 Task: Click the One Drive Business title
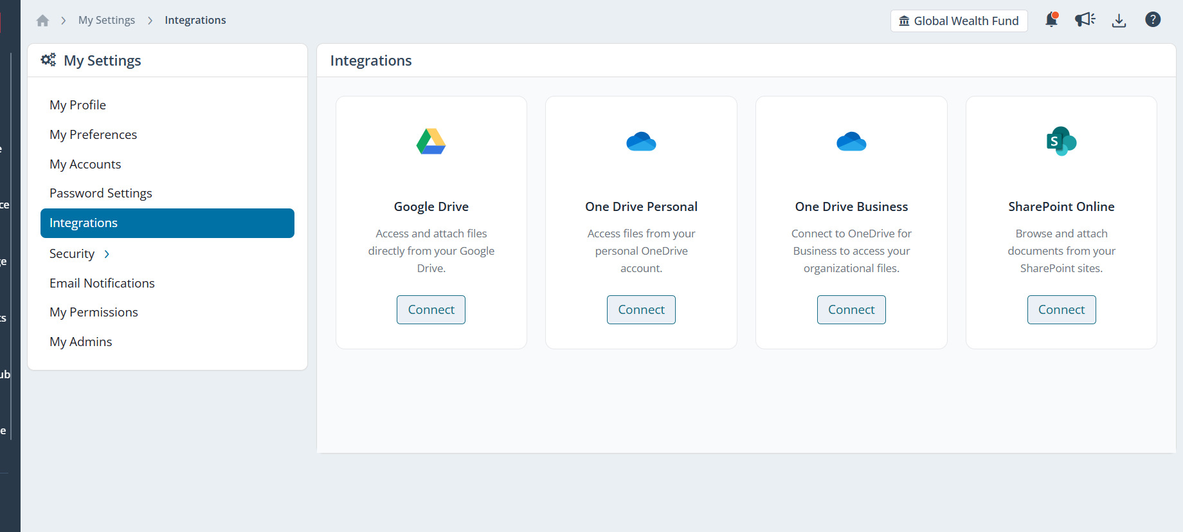click(x=852, y=206)
